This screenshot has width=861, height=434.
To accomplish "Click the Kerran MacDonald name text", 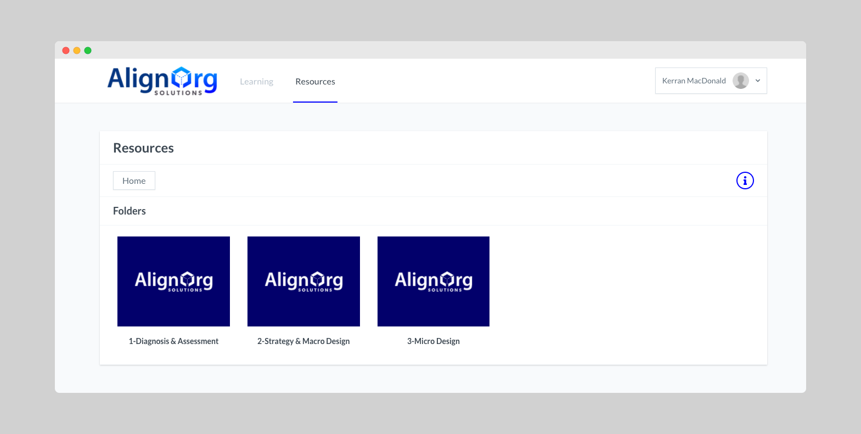I will tap(694, 81).
